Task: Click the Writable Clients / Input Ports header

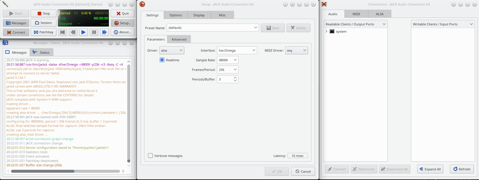Action: [443, 24]
